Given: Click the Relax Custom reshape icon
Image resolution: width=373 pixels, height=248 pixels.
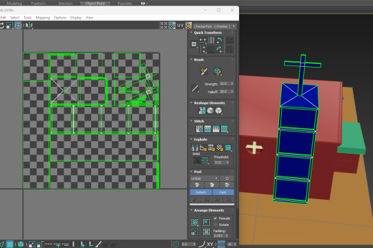Looking at the screenshot, I should pos(218,111).
